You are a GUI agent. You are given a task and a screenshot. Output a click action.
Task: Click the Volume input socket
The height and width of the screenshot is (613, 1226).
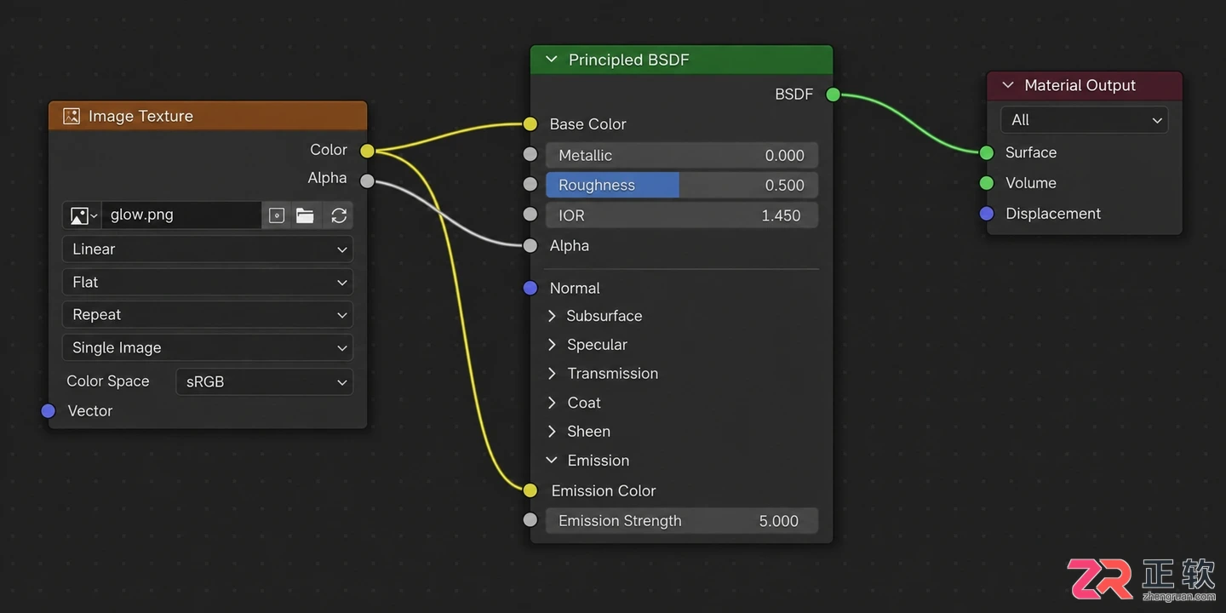point(987,183)
